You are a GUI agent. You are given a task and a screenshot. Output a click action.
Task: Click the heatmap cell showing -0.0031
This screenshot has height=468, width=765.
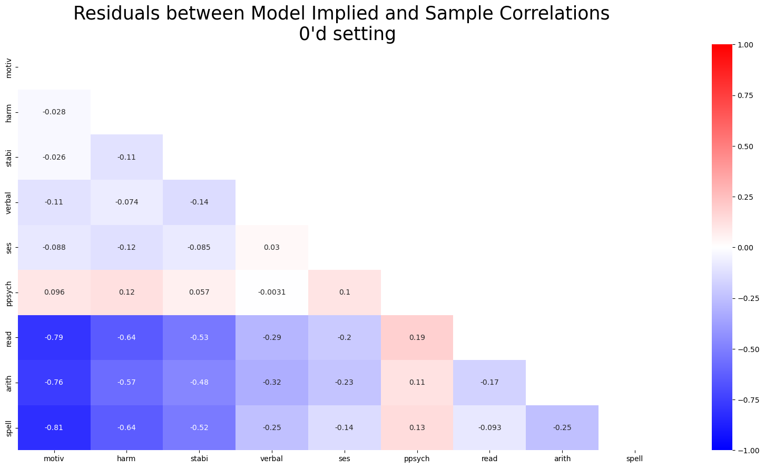[x=272, y=292]
